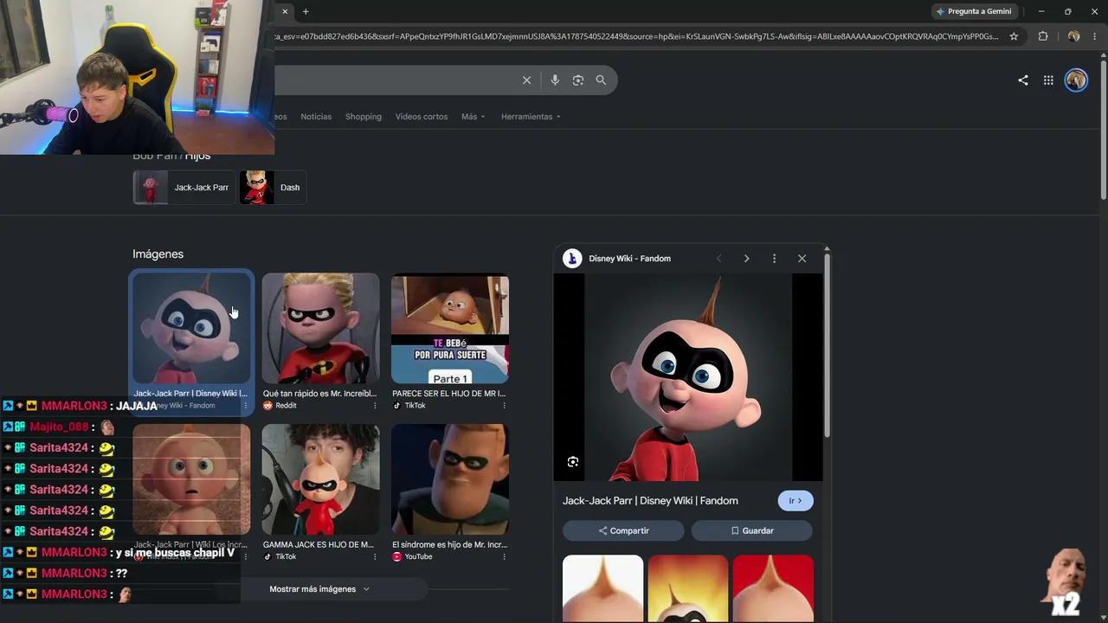Clear the search box with the X icon
The image size is (1108, 623).
(x=526, y=80)
